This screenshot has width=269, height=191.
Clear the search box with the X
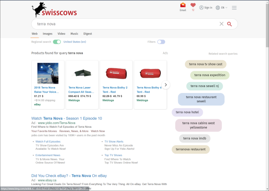click(221, 24)
